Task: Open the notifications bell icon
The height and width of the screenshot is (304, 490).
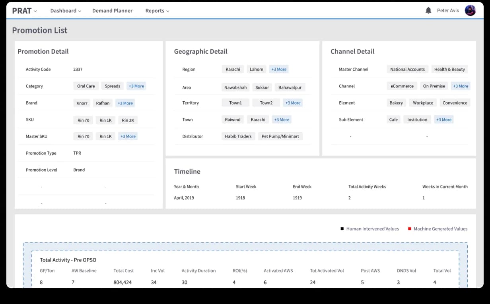Action: [428, 11]
